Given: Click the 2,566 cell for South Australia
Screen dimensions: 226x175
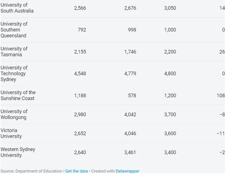Looking at the screenshot, I should coord(80,8).
